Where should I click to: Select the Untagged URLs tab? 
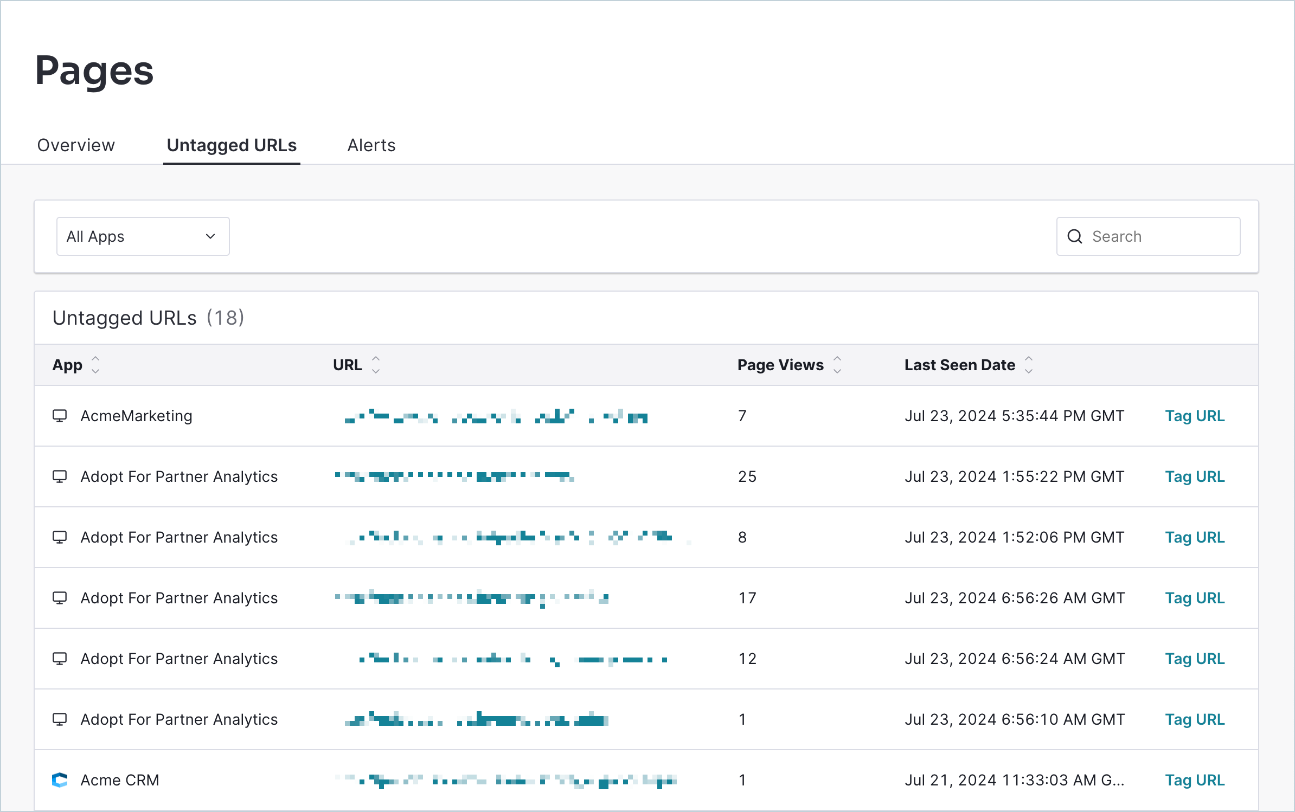tap(232, 145)
